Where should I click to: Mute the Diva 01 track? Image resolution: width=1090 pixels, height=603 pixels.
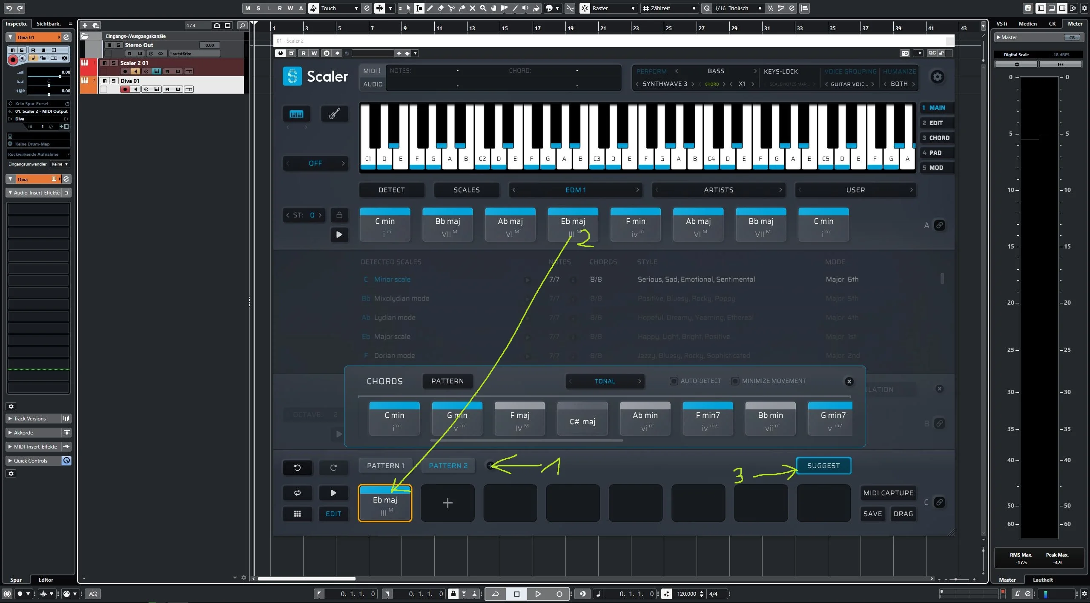pos(105,81)
